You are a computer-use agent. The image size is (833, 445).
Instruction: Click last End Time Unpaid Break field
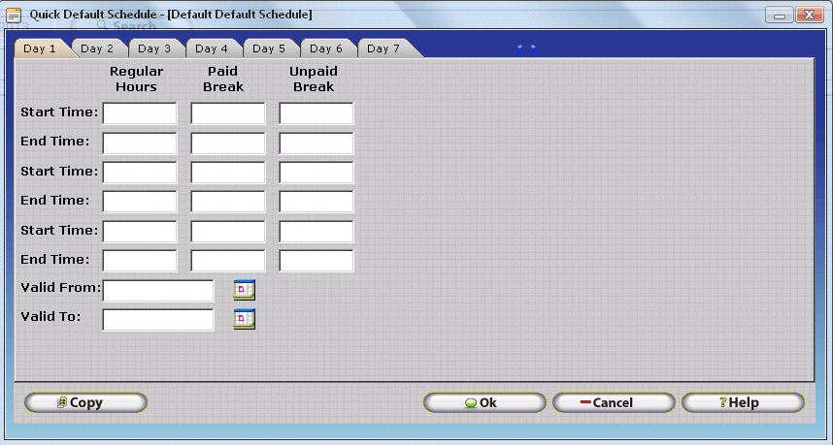pyautogui.click(x=317, y=260)
